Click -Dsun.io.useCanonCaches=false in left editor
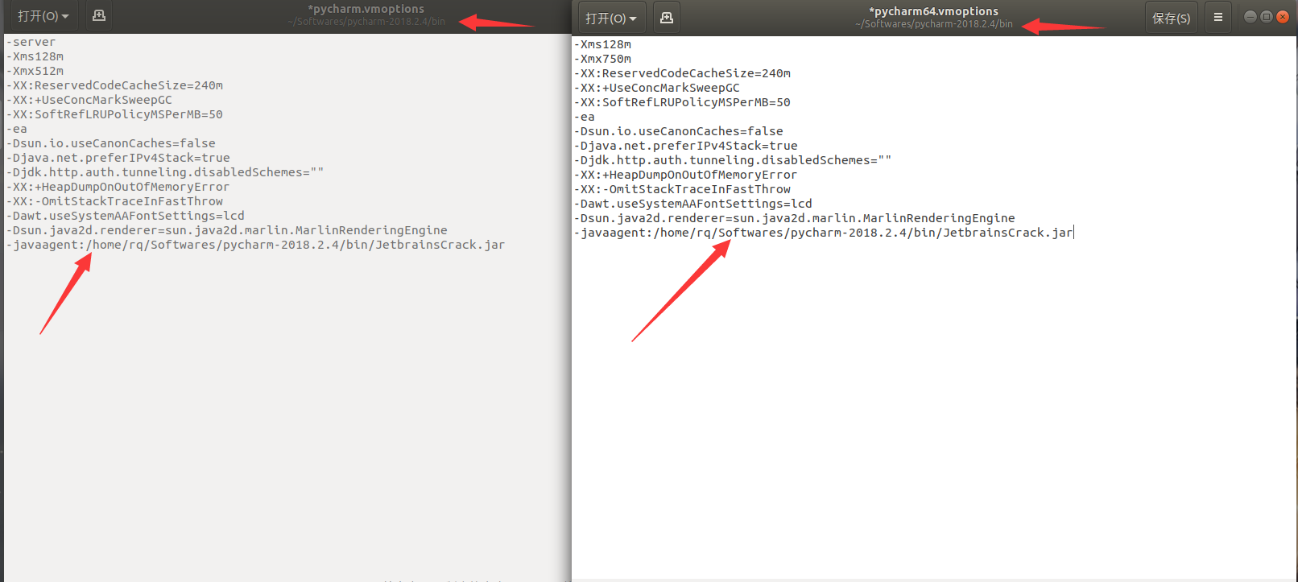The image size is (1298, 582). tap(111, 143)
